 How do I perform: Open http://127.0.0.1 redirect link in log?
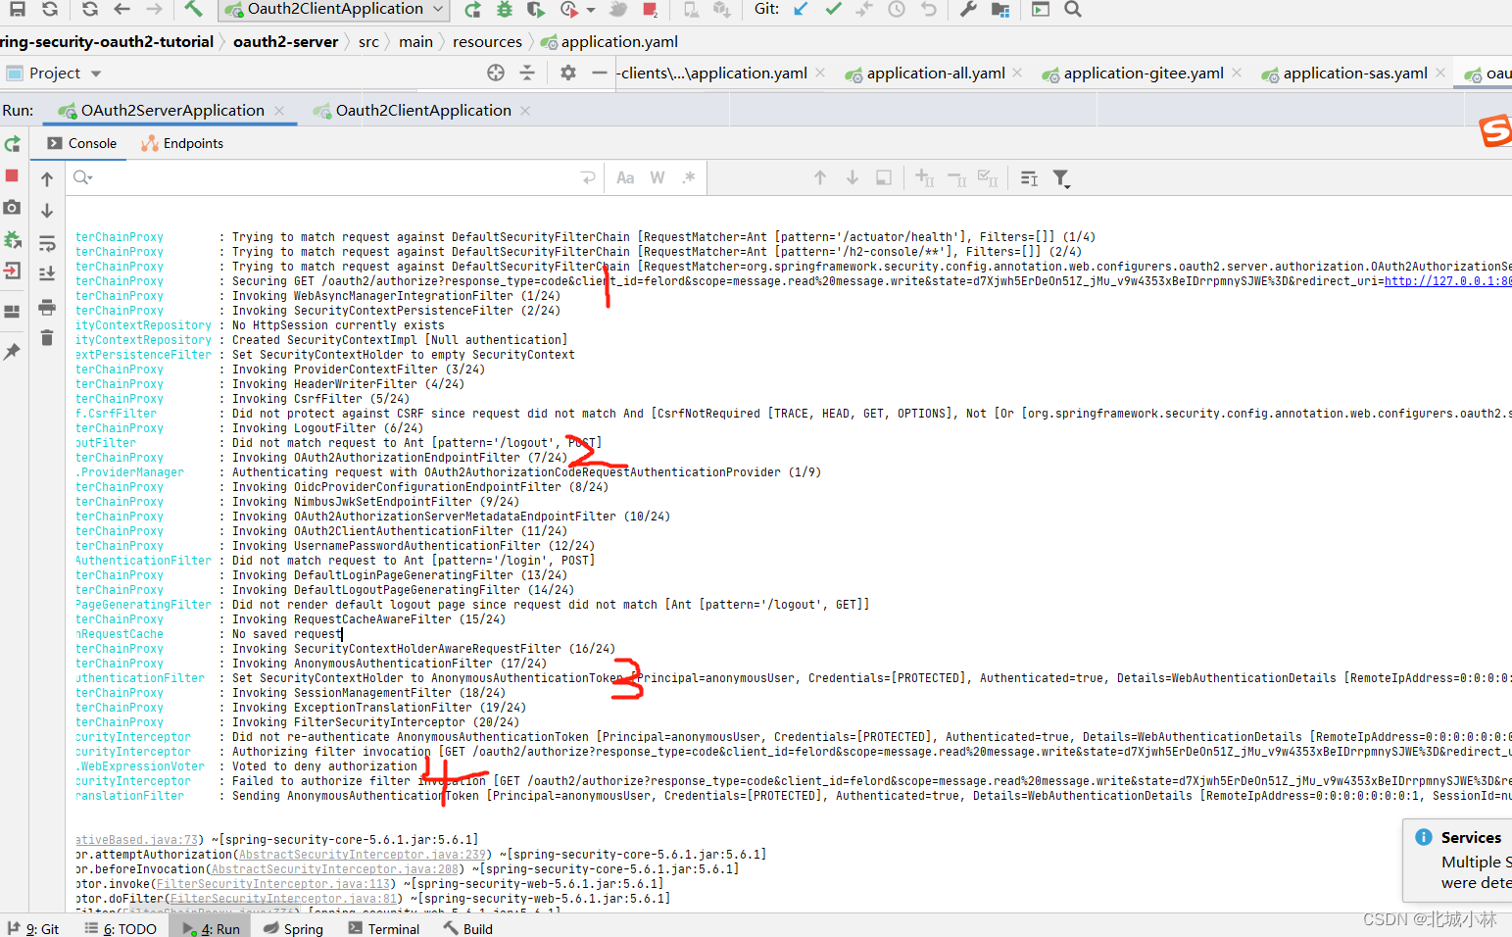(1447, 281)
